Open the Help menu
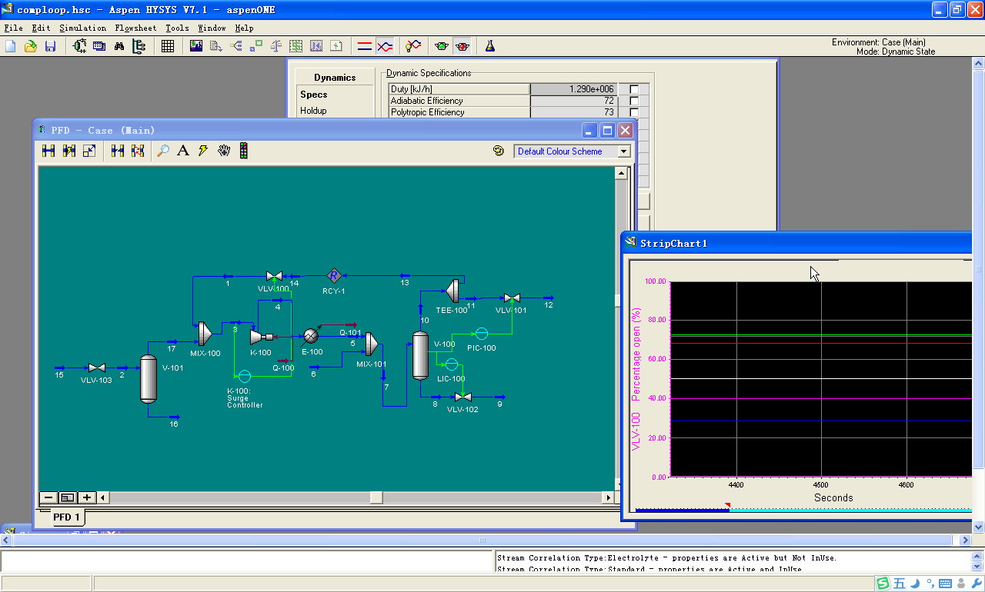The height and width of the screenshot is (592, 985). pyautogui.click(x=244, y=28)
